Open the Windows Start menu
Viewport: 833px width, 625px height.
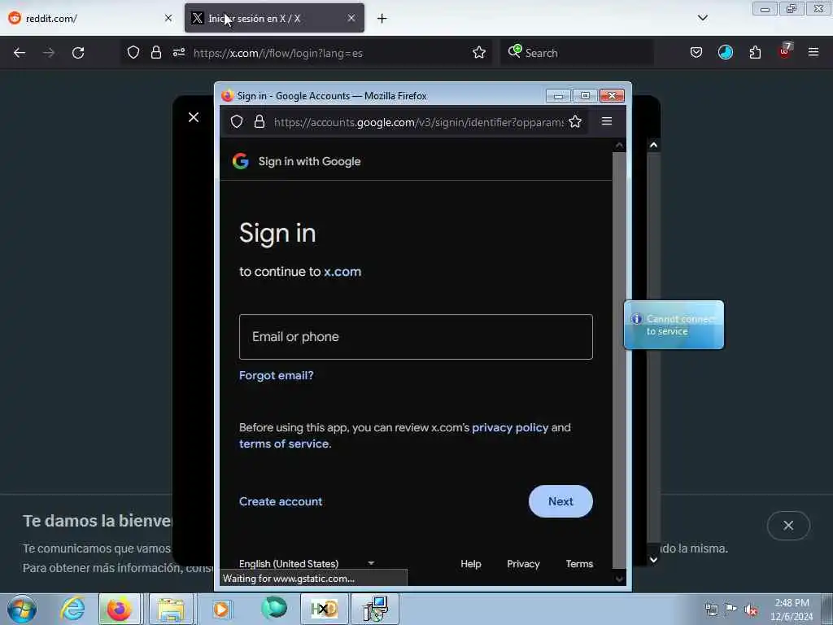22,609
